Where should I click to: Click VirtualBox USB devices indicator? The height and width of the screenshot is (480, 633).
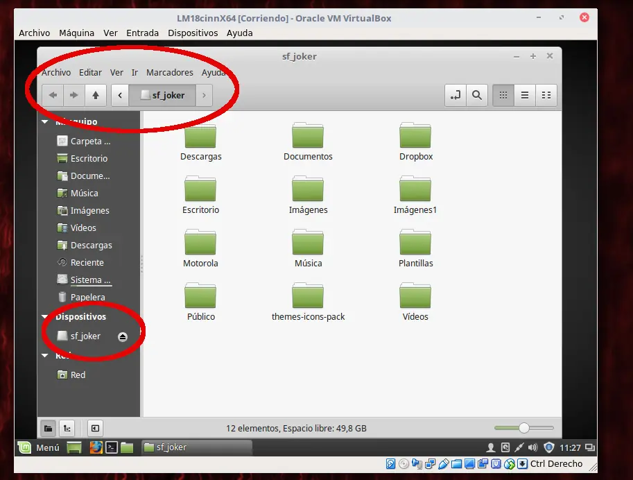coord(443,464)
